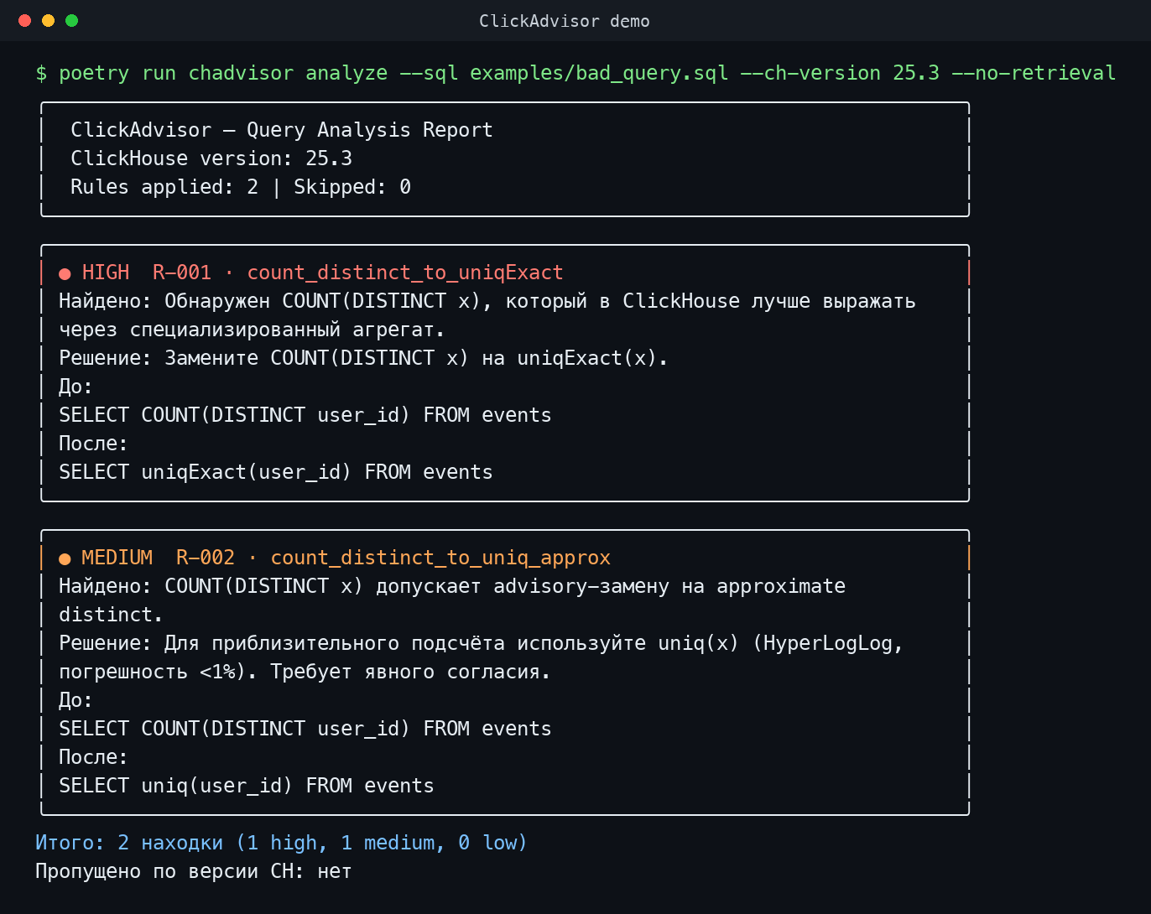Select 'SELECT uniqExact(user_id) FROM events' line

[x=276, y=472]
